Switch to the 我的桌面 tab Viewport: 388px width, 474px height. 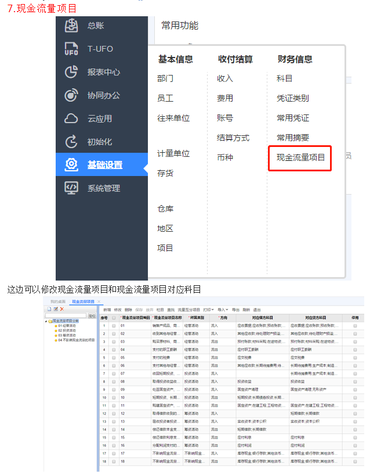tap(58, 301)
